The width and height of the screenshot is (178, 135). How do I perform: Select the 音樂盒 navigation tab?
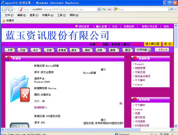pyautogui.click(x=62, y=50)
